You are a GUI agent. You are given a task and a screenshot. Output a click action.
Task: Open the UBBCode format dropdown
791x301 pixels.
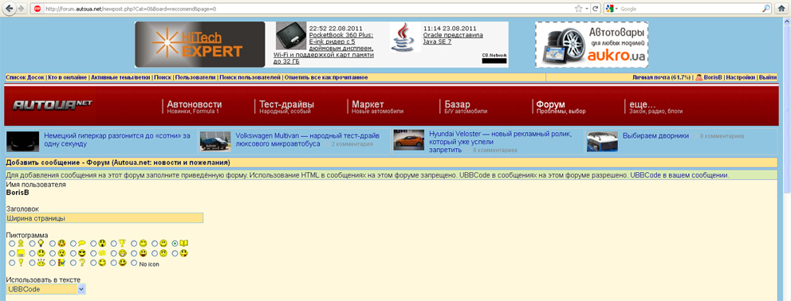[46, 289]
